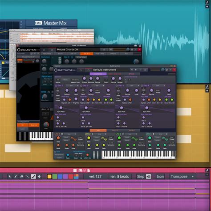Screen dimensions: 211x211
Task: Toggle the LFO 3 enable button
Action: 123,134
